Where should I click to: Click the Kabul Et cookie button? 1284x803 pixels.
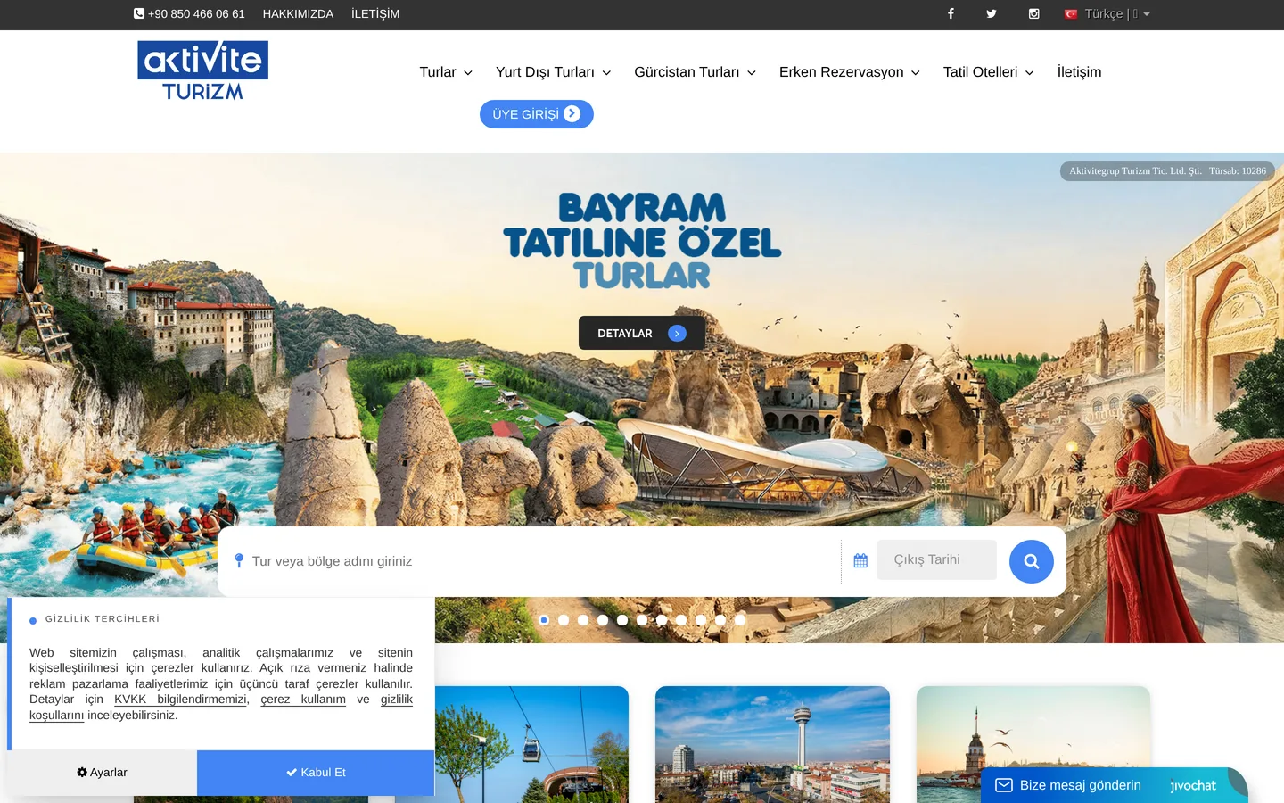point(316,773)
